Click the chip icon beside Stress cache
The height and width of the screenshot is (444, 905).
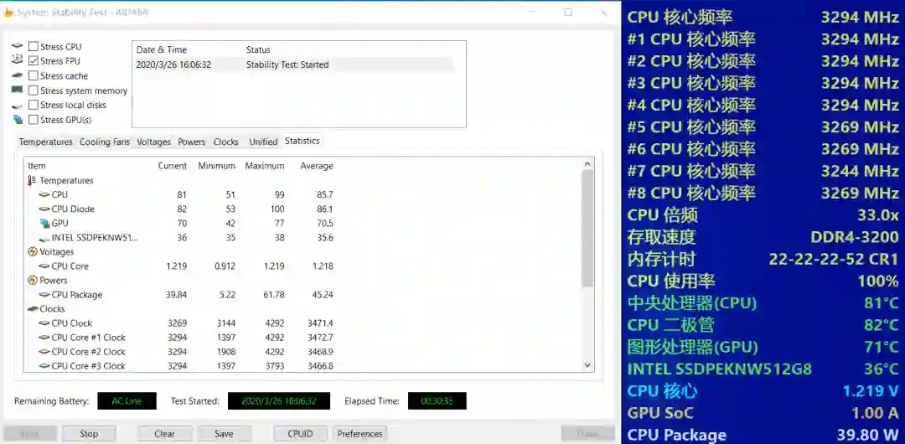click(18, 75)
